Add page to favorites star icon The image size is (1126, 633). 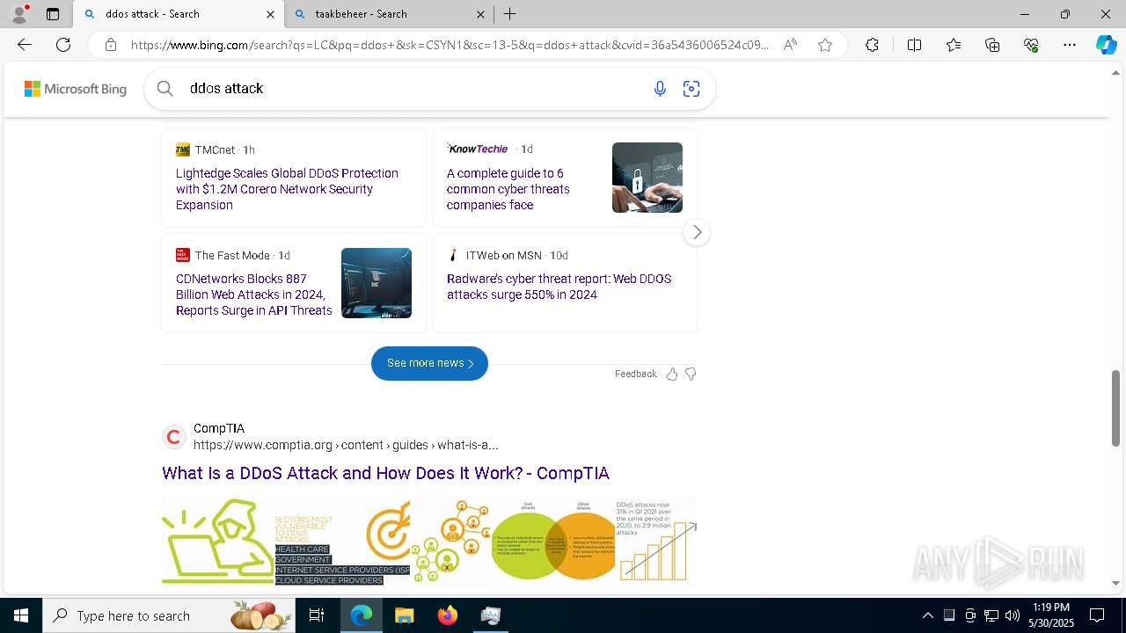pyautogui.click(x=825, y=45)
